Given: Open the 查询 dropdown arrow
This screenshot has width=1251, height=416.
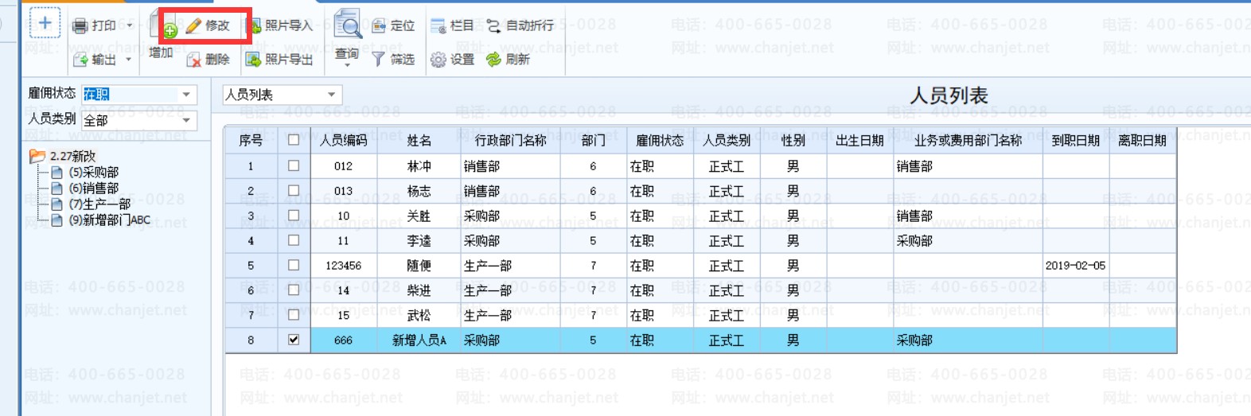Looking at the screenshot, I should (347, 65).
